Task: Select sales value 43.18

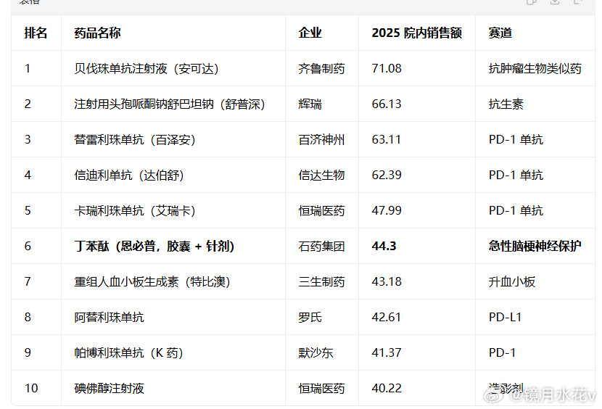Action: point(387,282)
